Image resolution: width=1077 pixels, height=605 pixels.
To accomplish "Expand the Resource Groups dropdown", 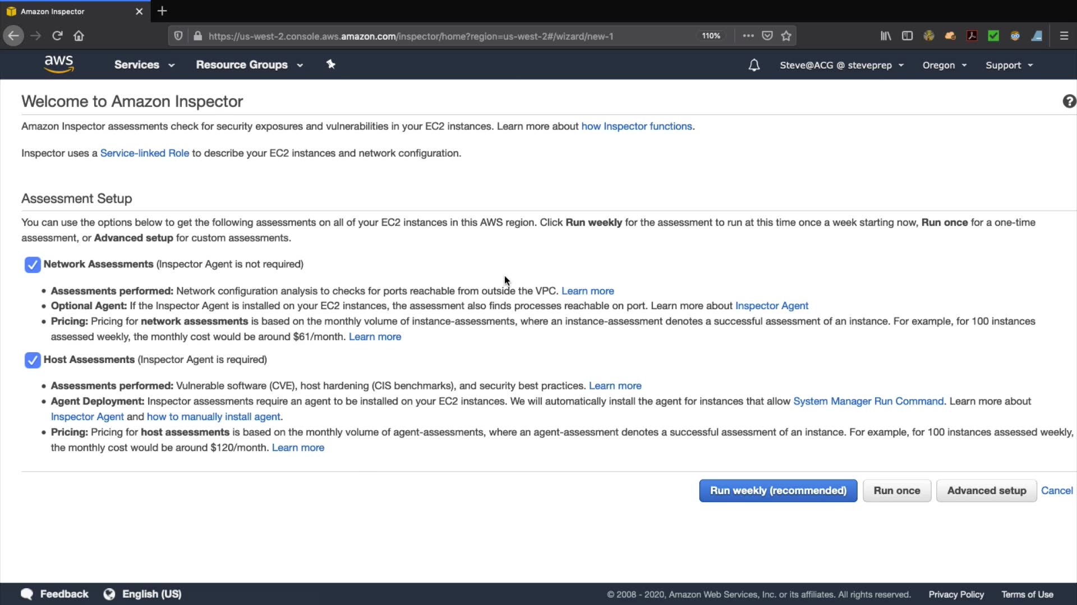I will [249, 65].
